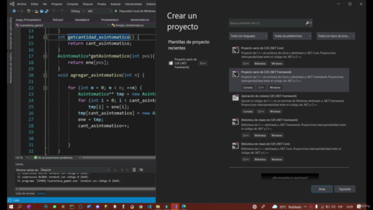Click the undo arrow icon
373x210 pixels.
(x=54, y=11)
